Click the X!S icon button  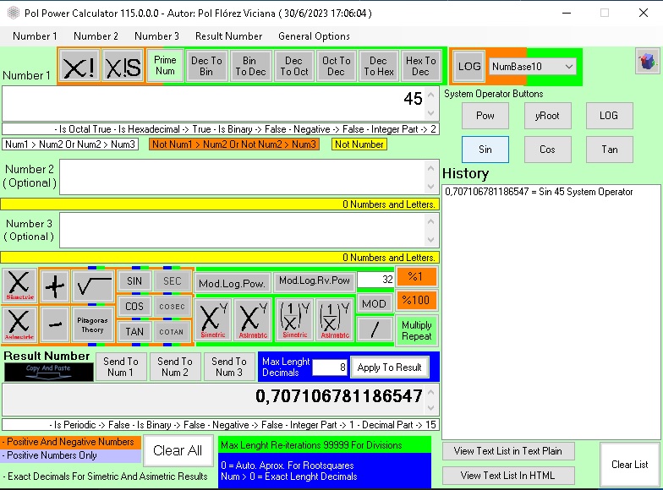tap(123, 66)
